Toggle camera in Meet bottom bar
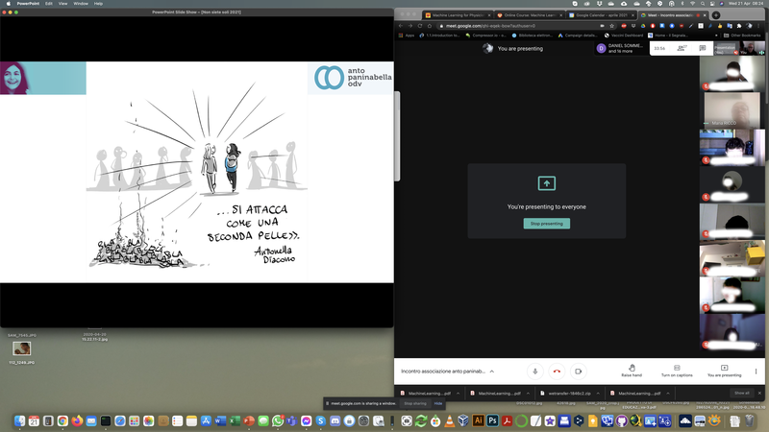769x432 pixels. pos(579,372)
